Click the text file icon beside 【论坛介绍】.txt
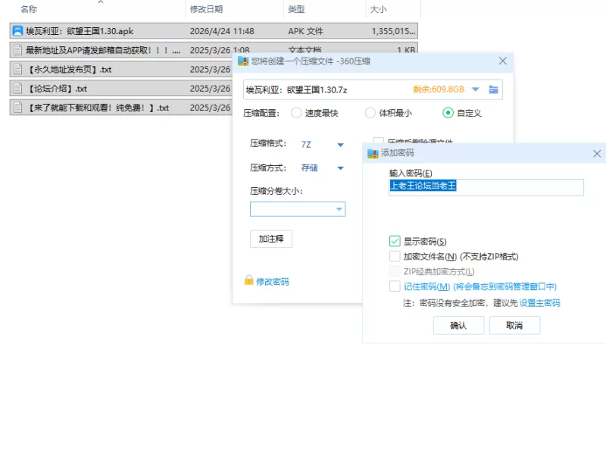Image resolution: width=606 pixels, height=463 pixels. 17,88
